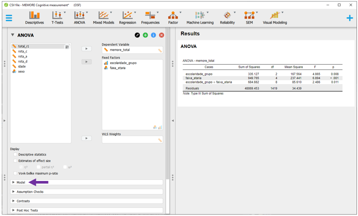The width and height of the screenshot is (358, 216).
Task: Click the blue info help icon
Action: point(153,35)
